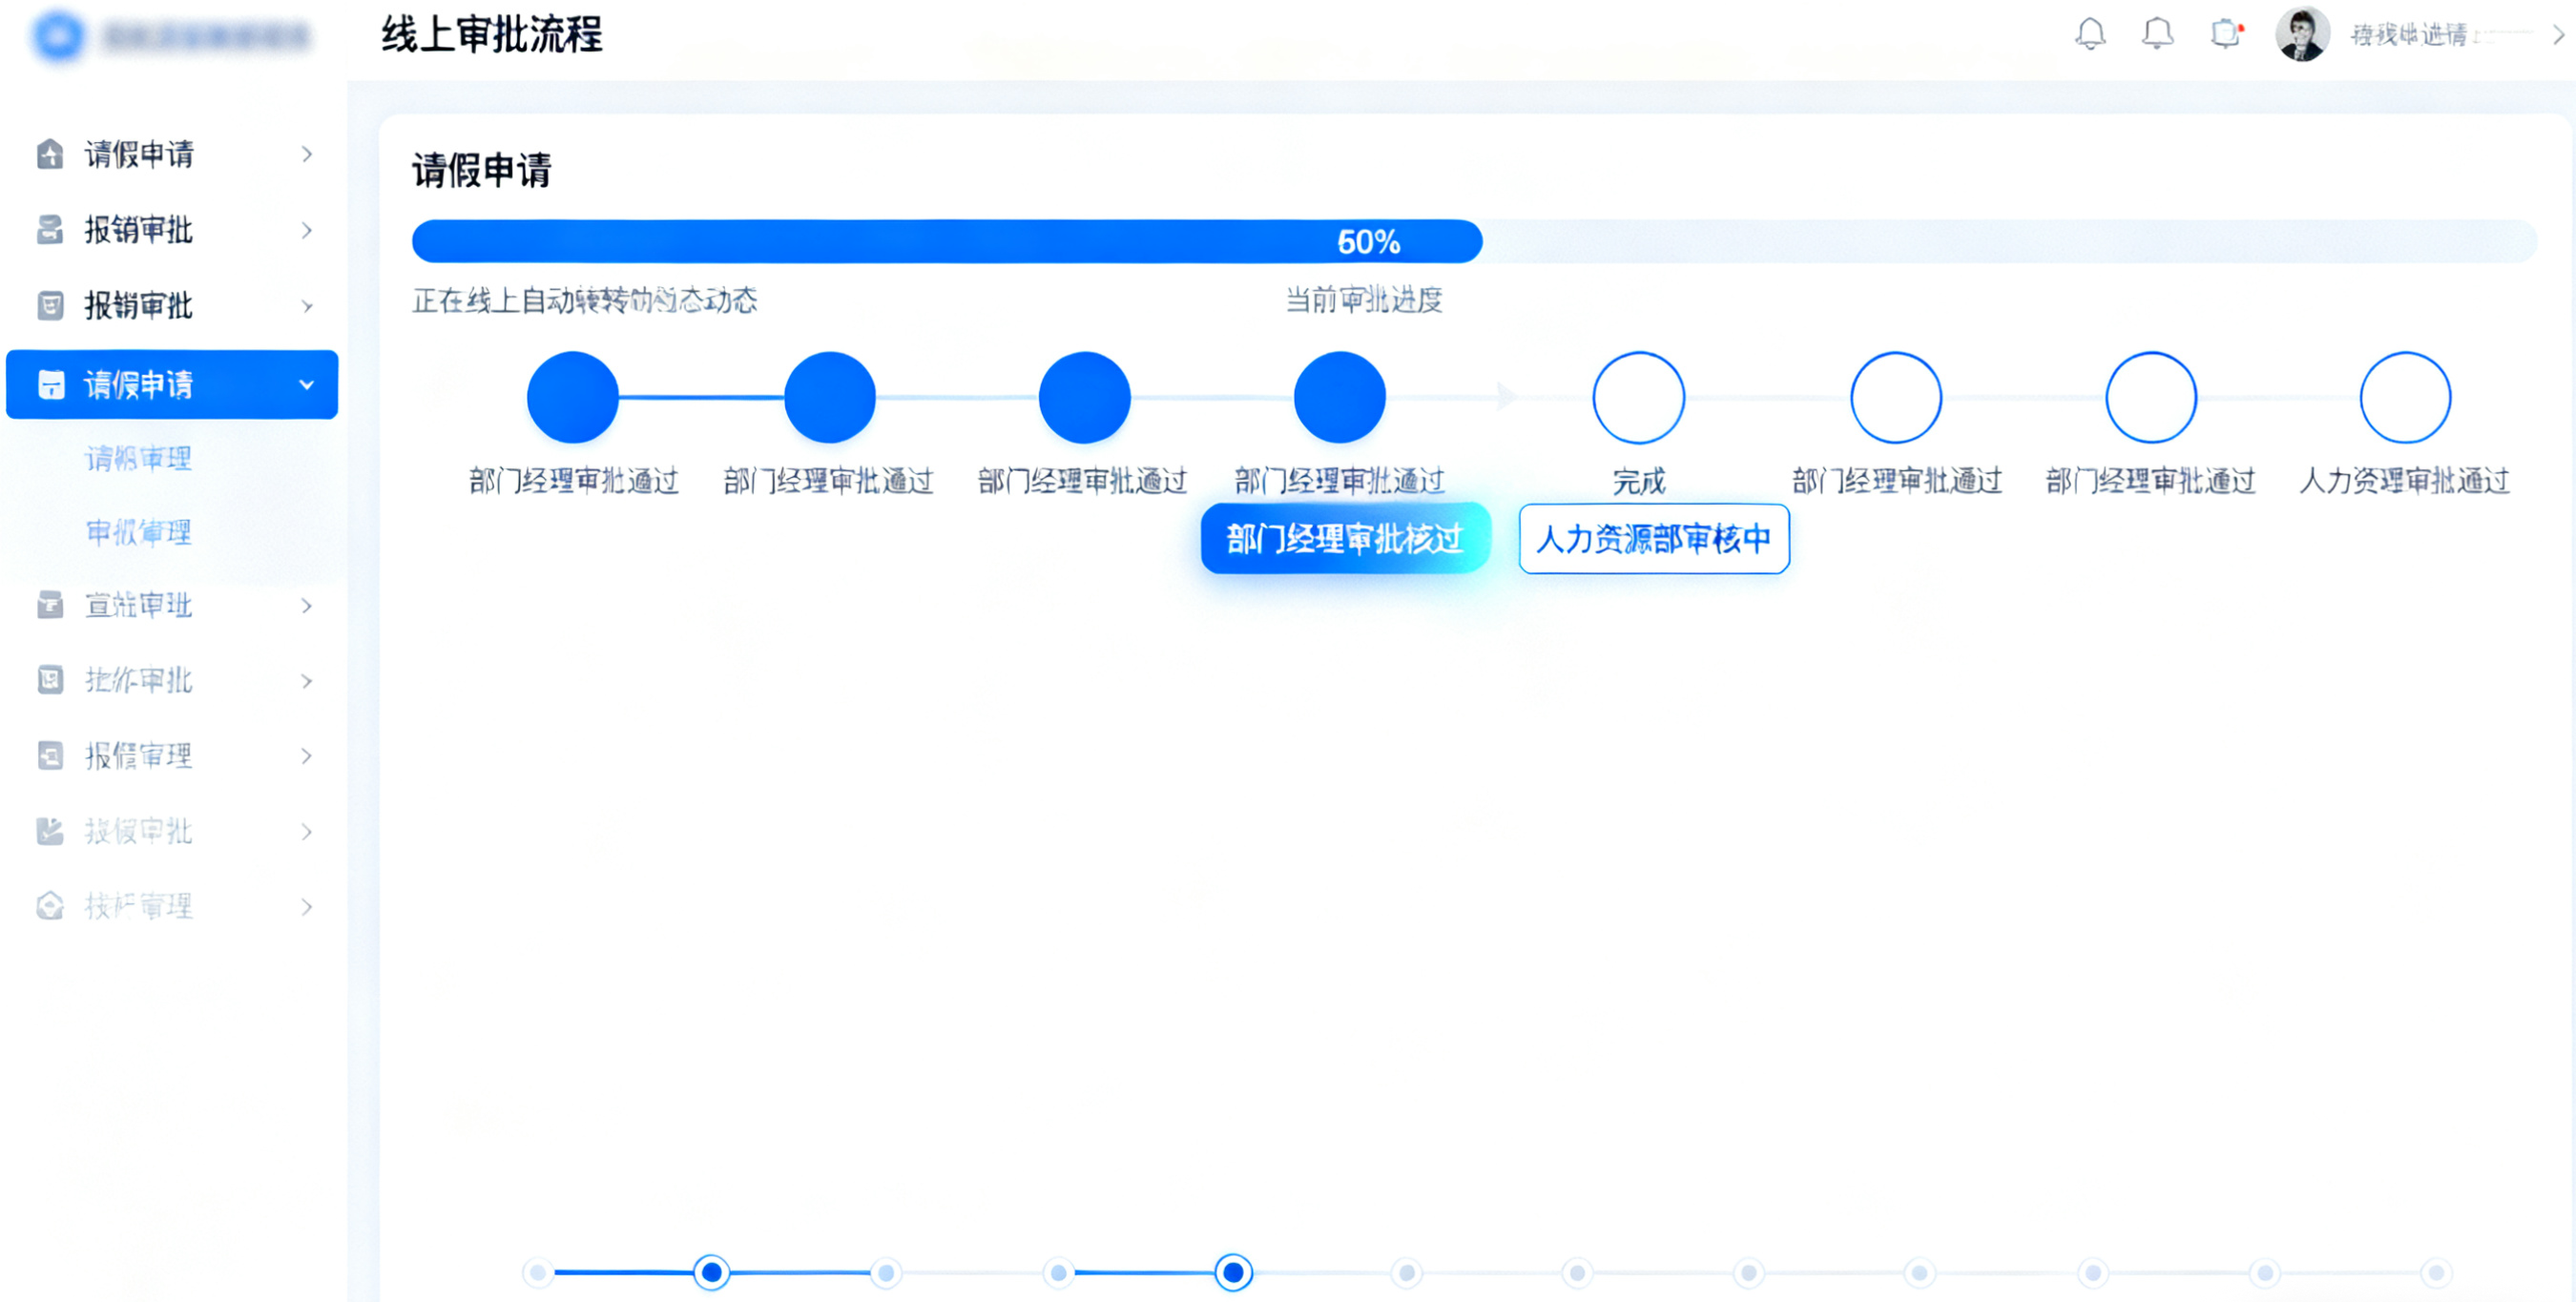Viewport: 2576px width, 1302px height.
Task: Select the 人力资理审批通过 final step circle
Action: click(x=2404, y=397)
